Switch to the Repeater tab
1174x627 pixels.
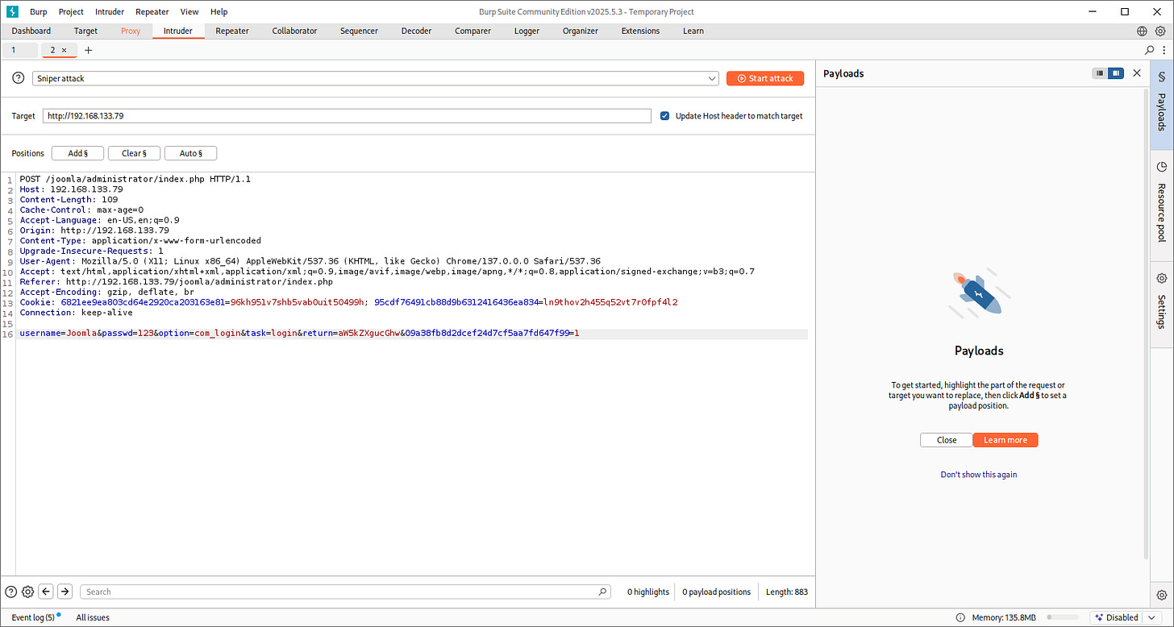pos(232,31)
